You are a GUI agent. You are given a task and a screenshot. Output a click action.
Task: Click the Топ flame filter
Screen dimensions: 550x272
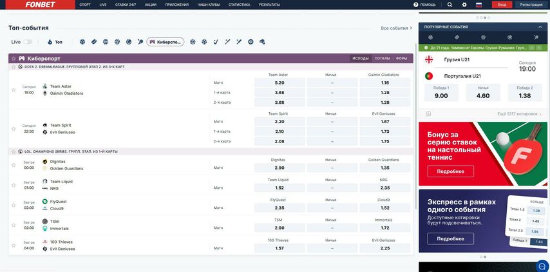55,42
